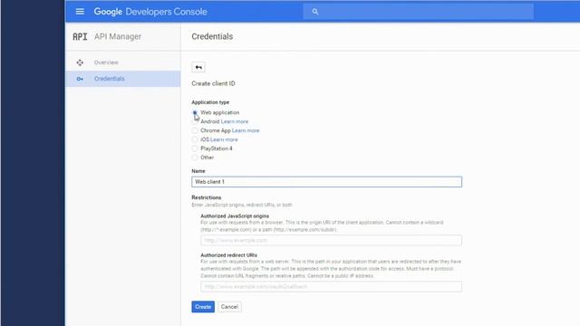Select Android application type

(195, 121)
